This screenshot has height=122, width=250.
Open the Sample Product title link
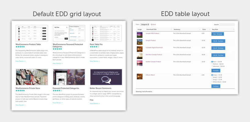(x=151, y=41)
